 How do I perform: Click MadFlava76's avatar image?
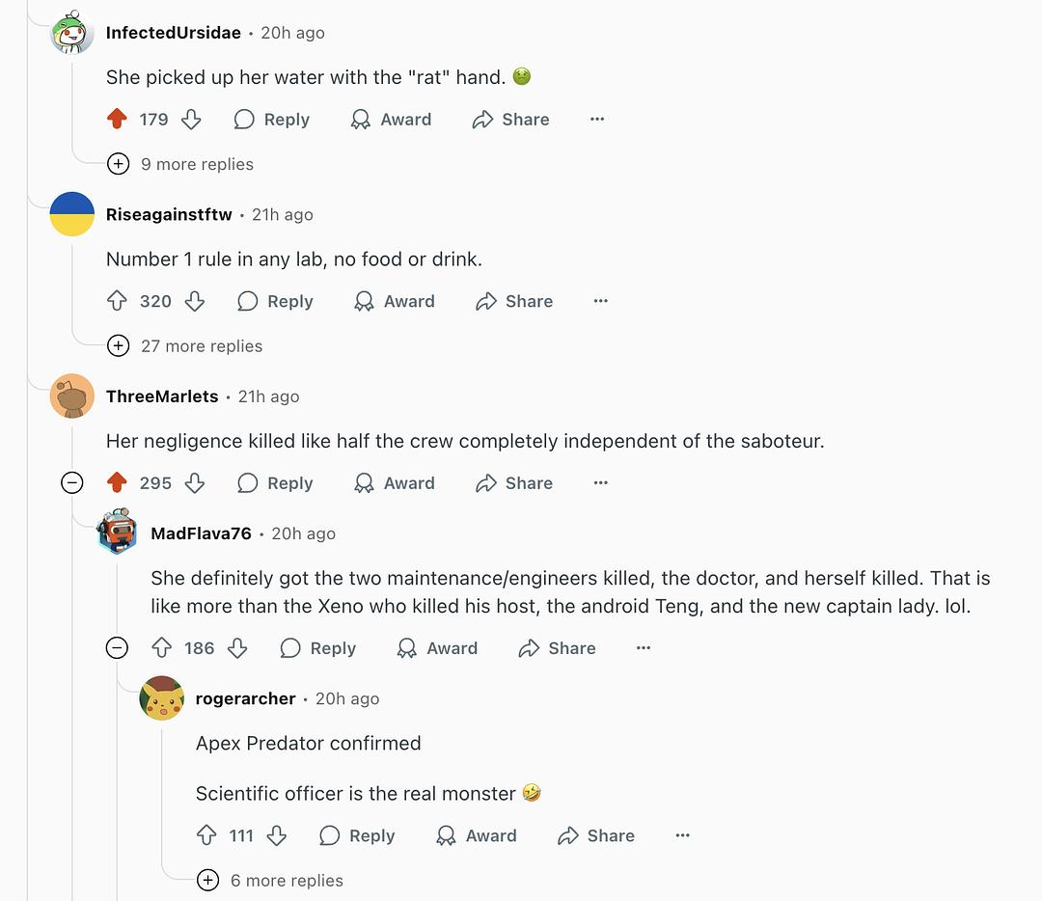(x=118, y=532)
